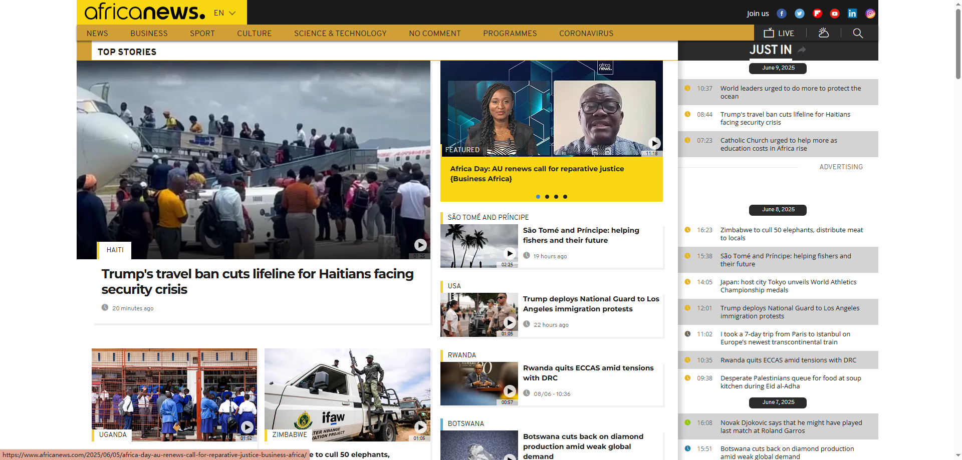Open the NEWS menu

(97, 33)
